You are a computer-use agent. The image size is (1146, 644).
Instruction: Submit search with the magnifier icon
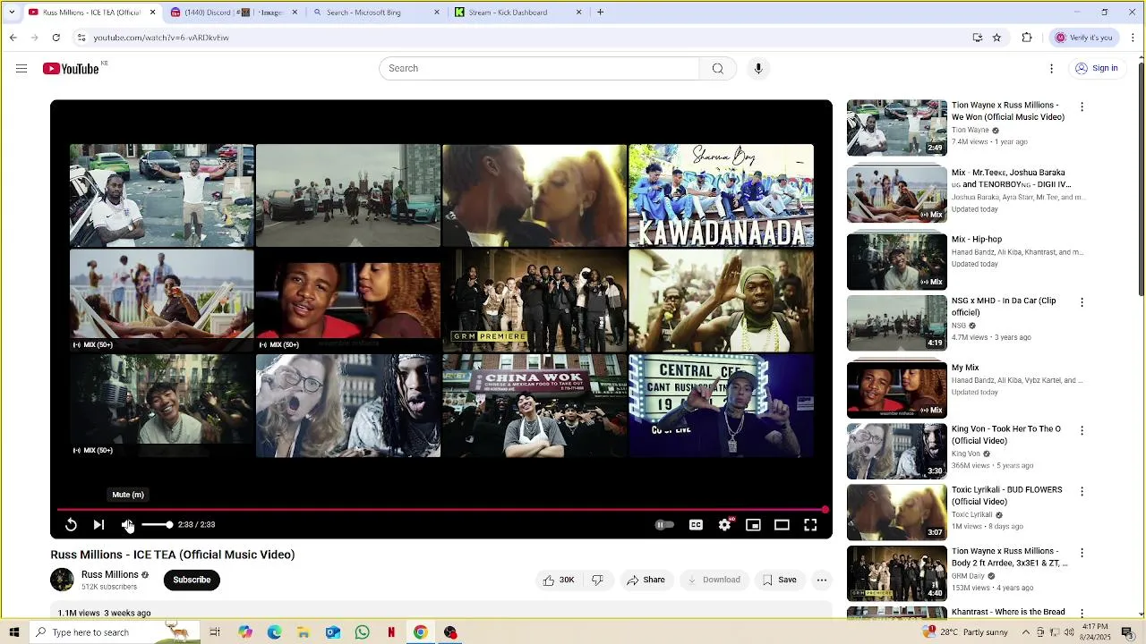[x=717, y=69]
